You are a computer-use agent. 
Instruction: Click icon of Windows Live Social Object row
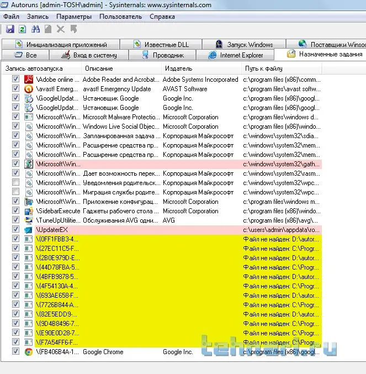point(29,127)
